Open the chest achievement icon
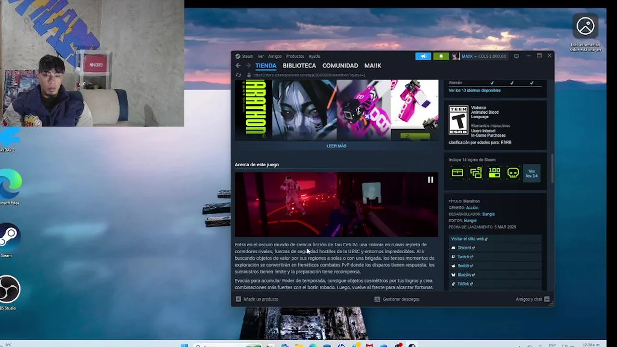617x347 pixels. [457, 173]
